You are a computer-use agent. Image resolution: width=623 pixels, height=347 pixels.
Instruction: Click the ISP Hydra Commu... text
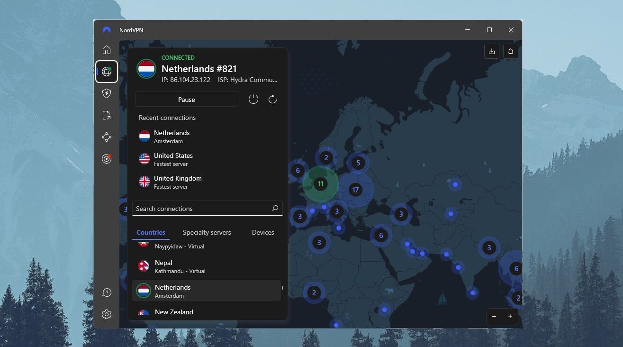coord(248,80)
